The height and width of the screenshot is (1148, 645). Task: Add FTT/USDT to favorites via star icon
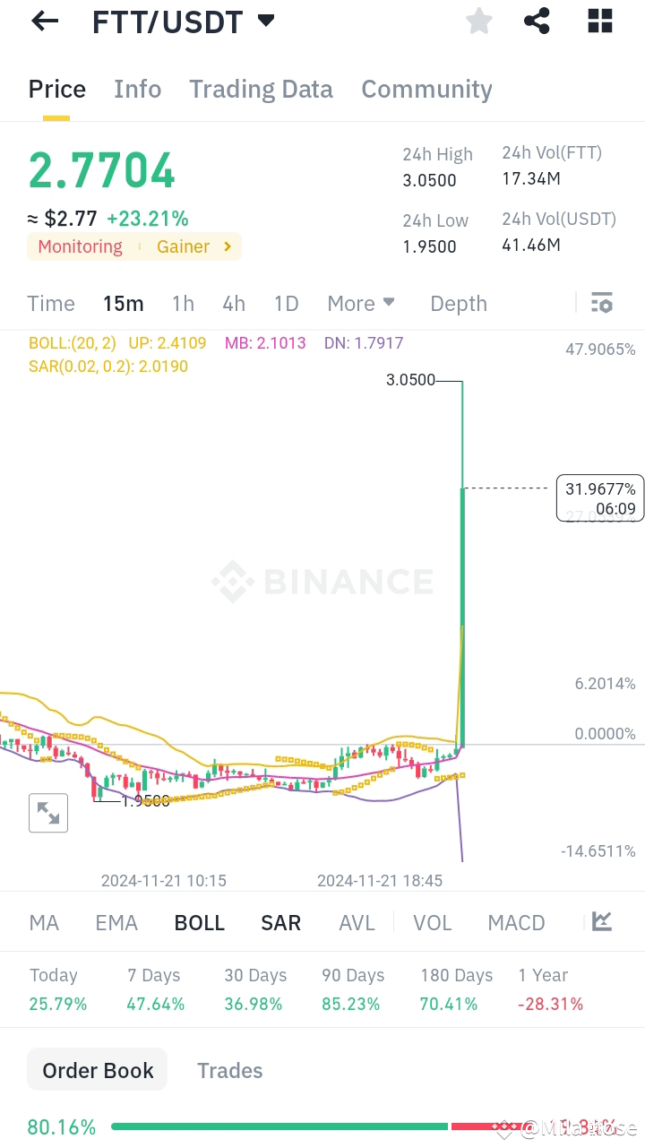478,21
